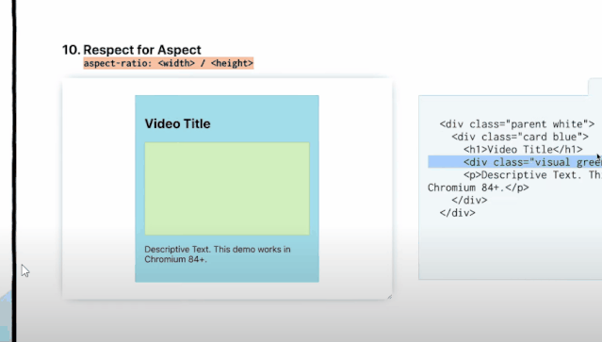Image resolution: width=602 pixels, height=342 pixels.
Task: Click the number '10.' before the heading
Action: click(72, 50)
